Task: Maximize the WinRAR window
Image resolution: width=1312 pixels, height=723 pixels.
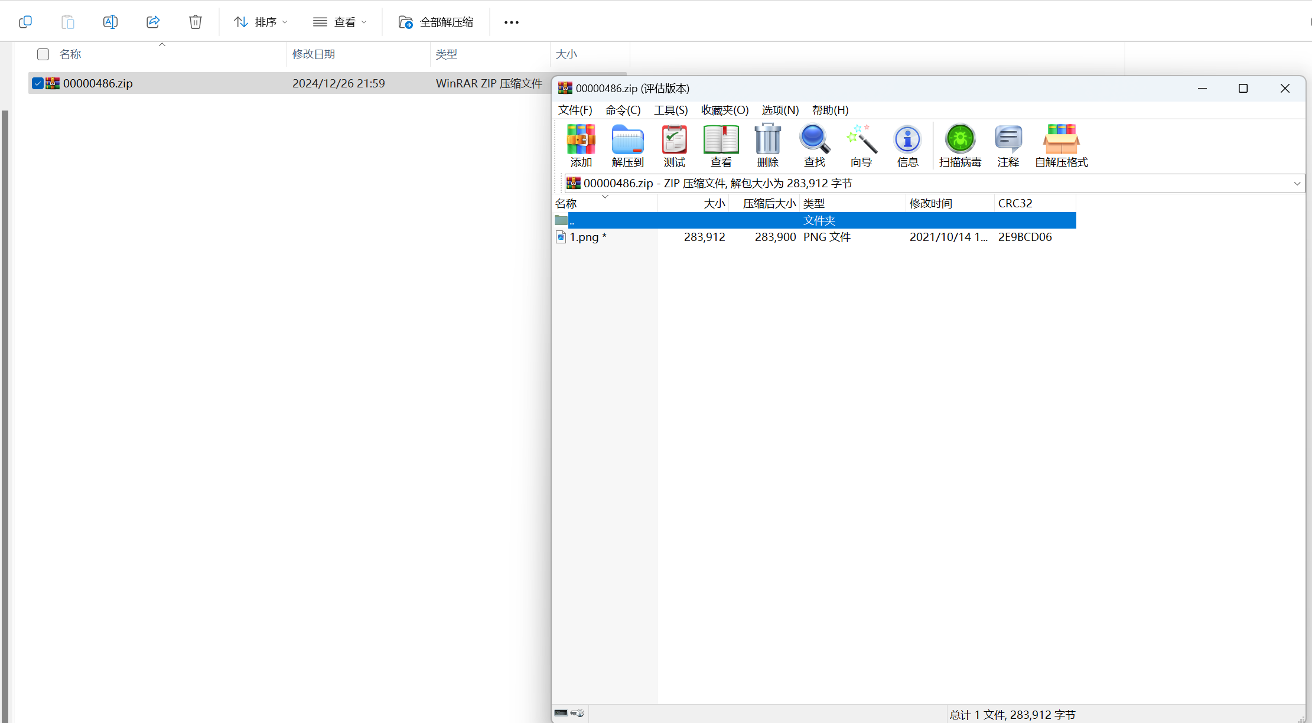Action: click(x=1243, y=88)
